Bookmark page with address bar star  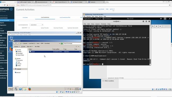point(170,5)
